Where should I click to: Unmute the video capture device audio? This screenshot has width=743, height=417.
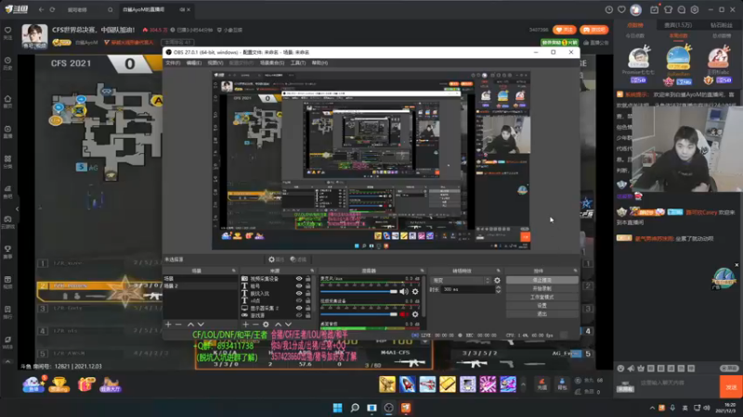click(x=404, y=314)
